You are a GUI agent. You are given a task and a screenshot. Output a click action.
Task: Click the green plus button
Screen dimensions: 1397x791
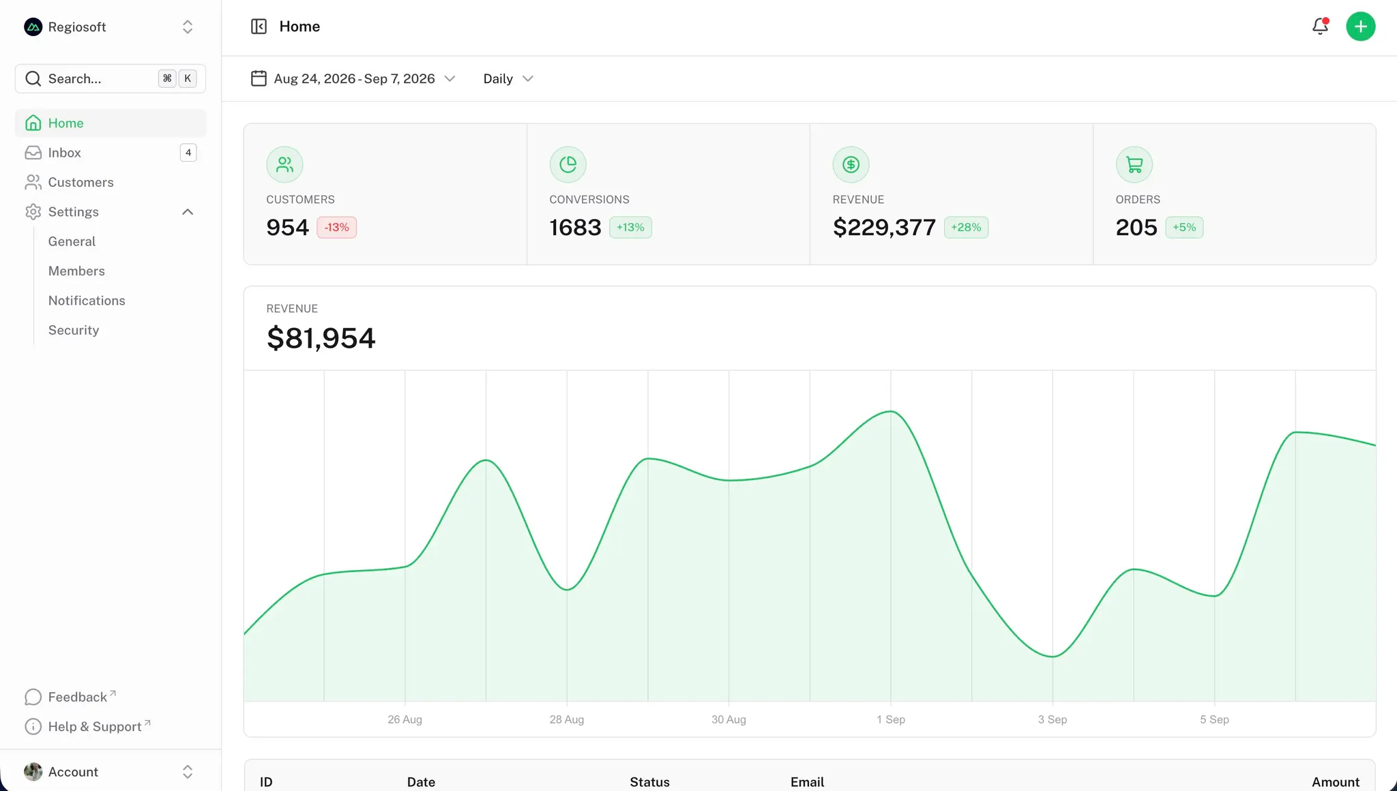coord(1360,27)
